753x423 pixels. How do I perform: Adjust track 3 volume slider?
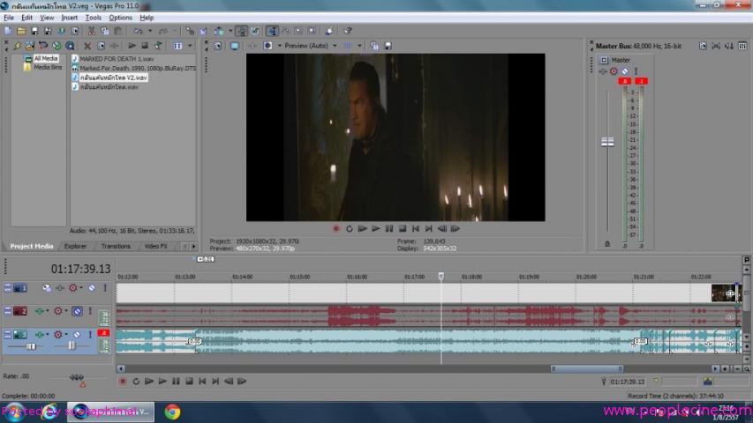point(31,345)
